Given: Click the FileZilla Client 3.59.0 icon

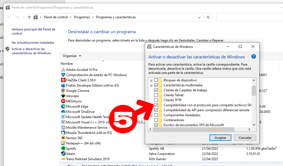Looking at the screenshot, I should tap(63, 80).
